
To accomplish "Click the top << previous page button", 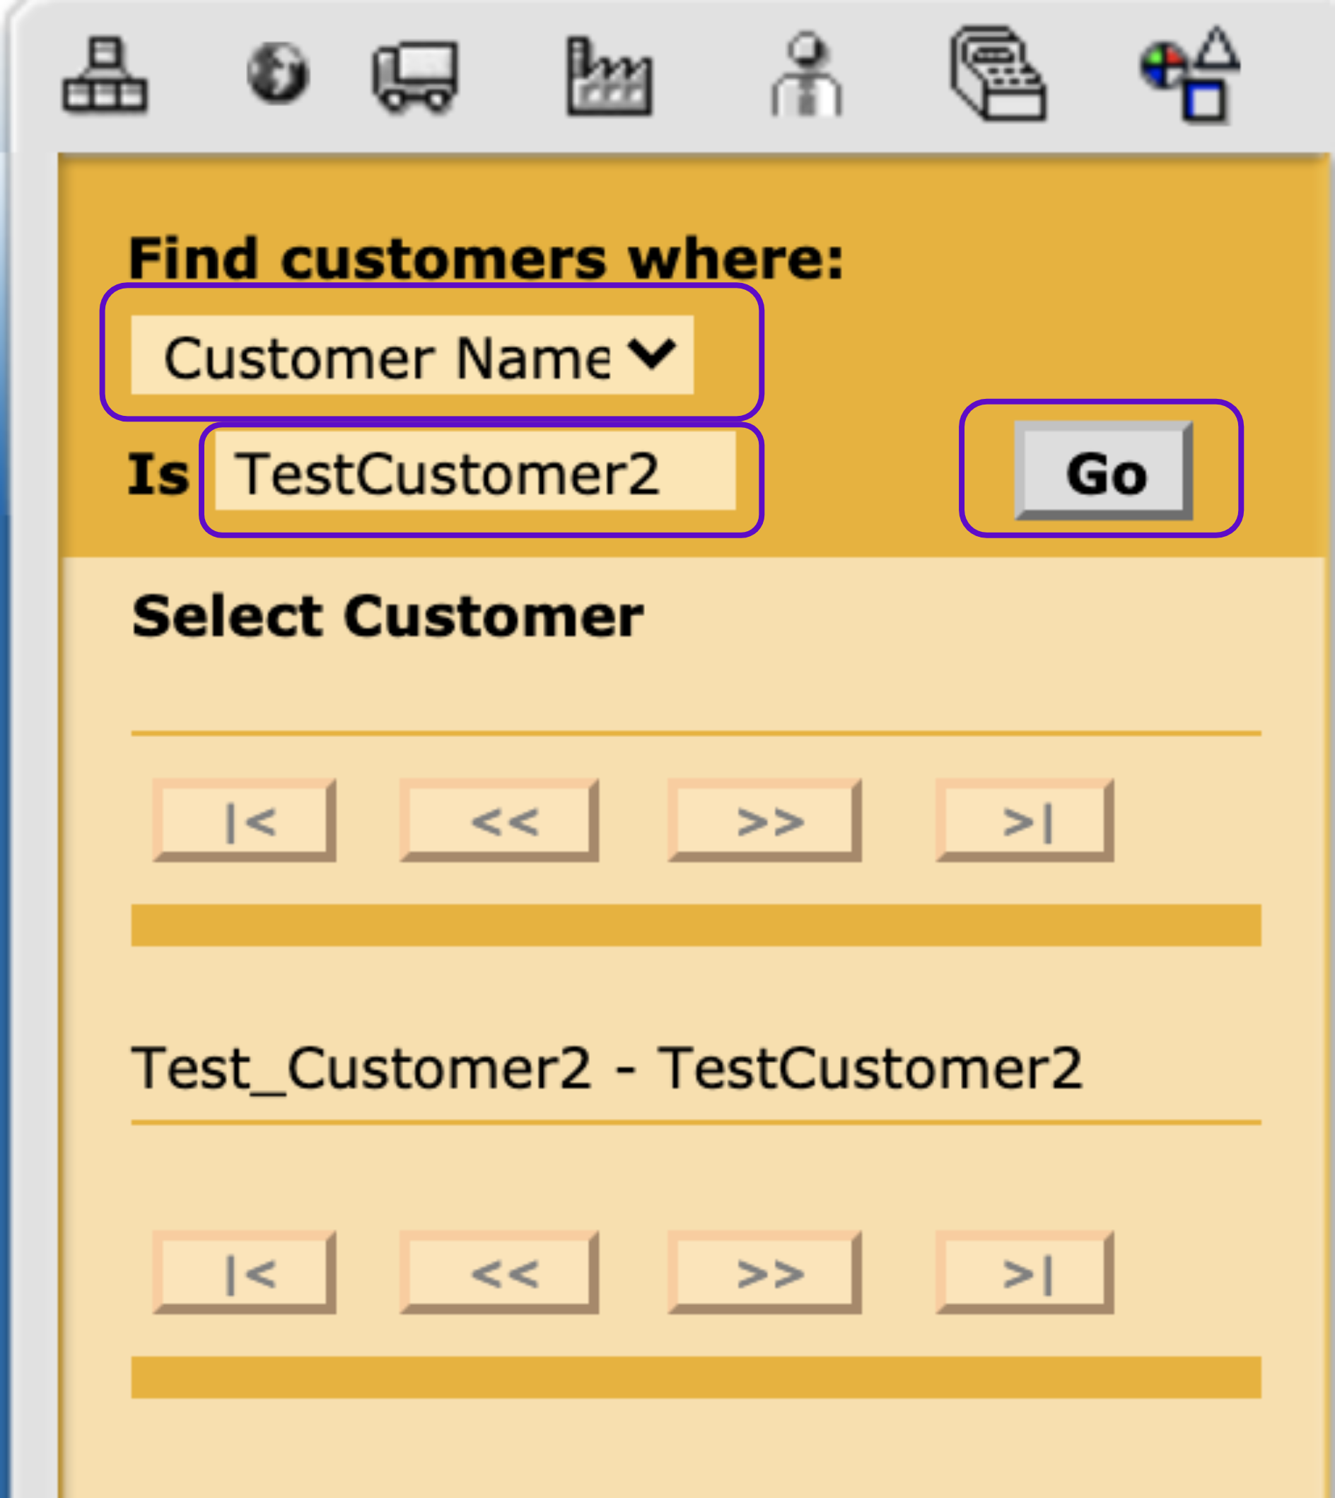I will pyautogui.click(x=499, y=821).
